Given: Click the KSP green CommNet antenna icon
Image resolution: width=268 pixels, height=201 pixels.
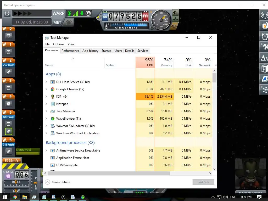Looking at the screenshot, I should coord(69,13).
